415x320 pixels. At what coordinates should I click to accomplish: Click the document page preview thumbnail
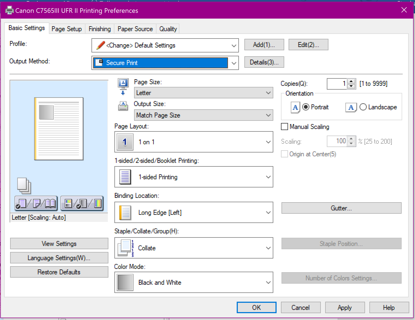[59, 128]
